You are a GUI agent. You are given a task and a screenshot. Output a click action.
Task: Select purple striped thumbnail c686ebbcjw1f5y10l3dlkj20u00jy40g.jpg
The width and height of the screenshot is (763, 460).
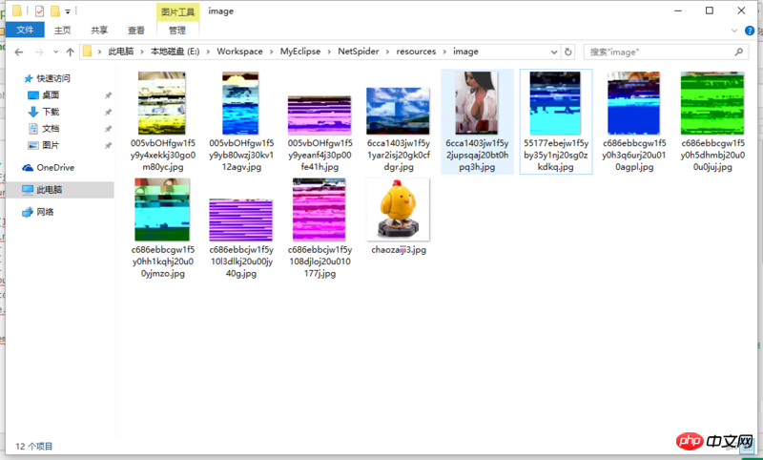[x=240, y=220]
